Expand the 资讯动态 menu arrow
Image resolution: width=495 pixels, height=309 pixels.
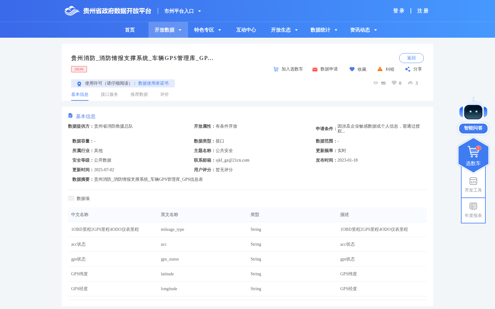(376, 30)
